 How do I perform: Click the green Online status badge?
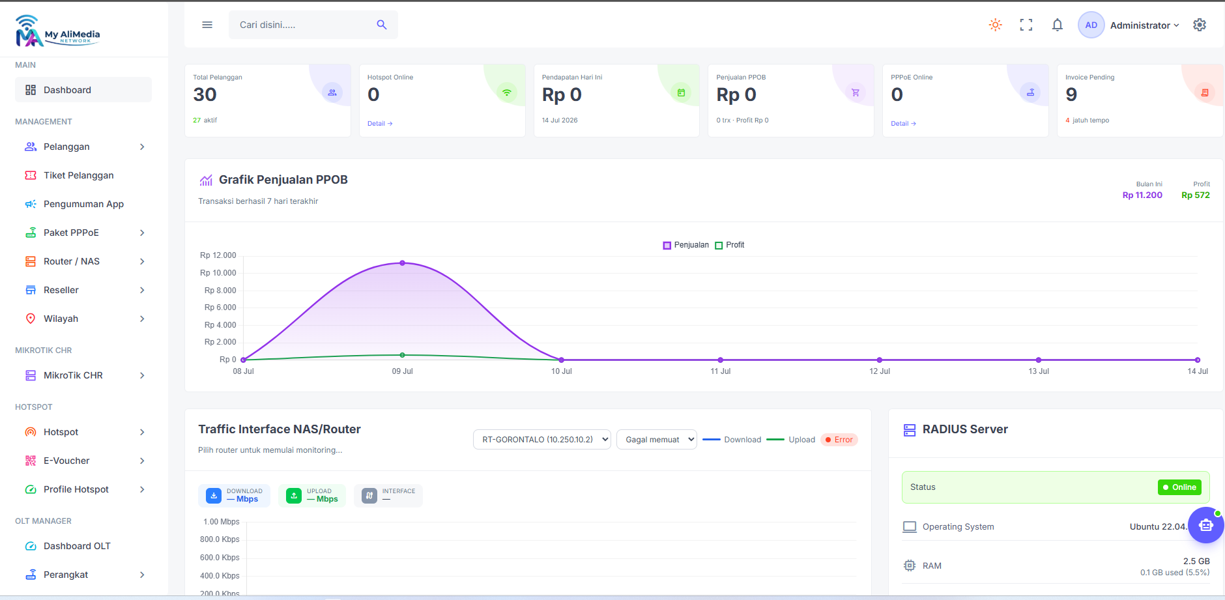1179,487
